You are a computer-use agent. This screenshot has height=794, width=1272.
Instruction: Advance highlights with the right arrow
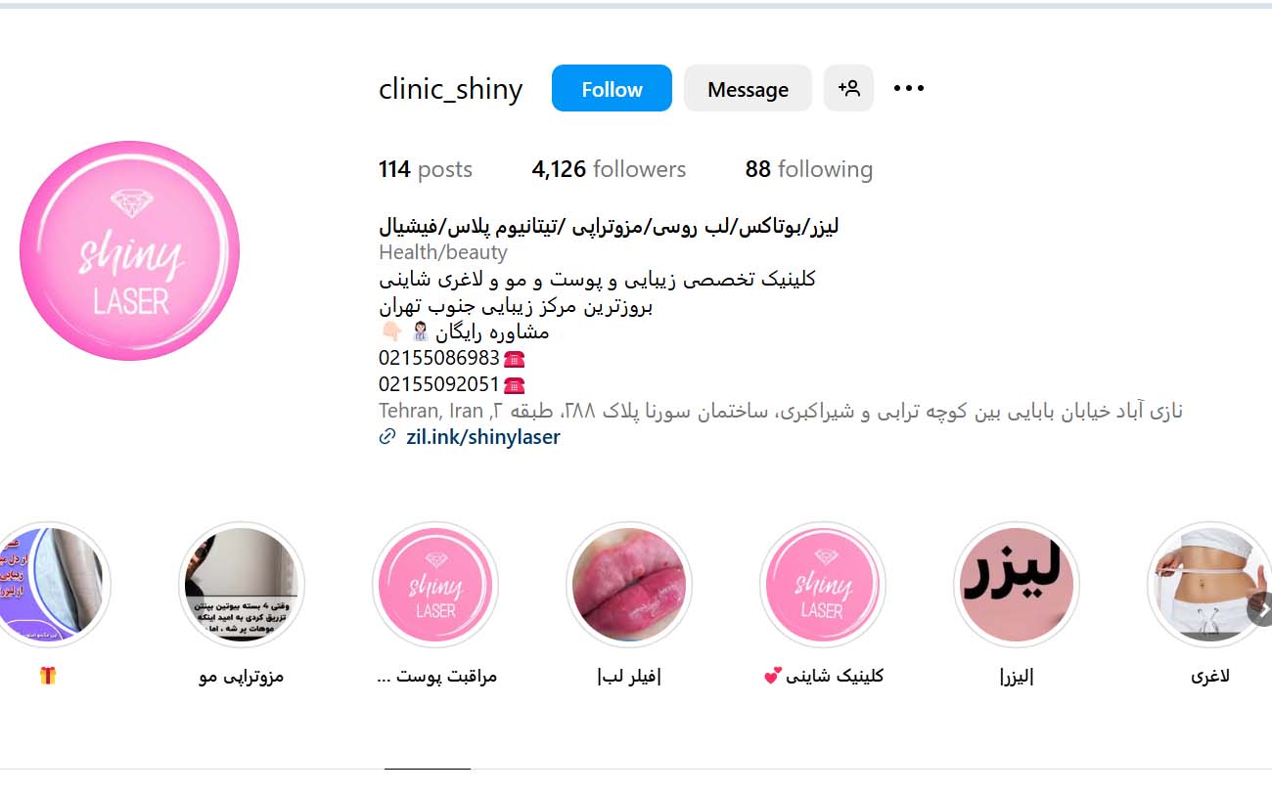point(1260,610)
